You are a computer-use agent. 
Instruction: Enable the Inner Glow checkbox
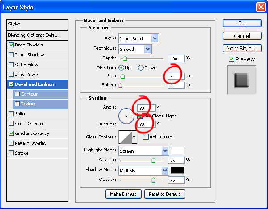pos(11,74)
